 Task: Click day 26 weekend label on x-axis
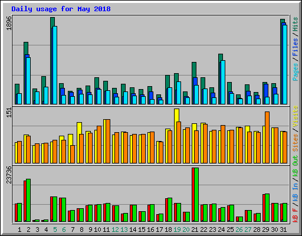click(239, 230)
